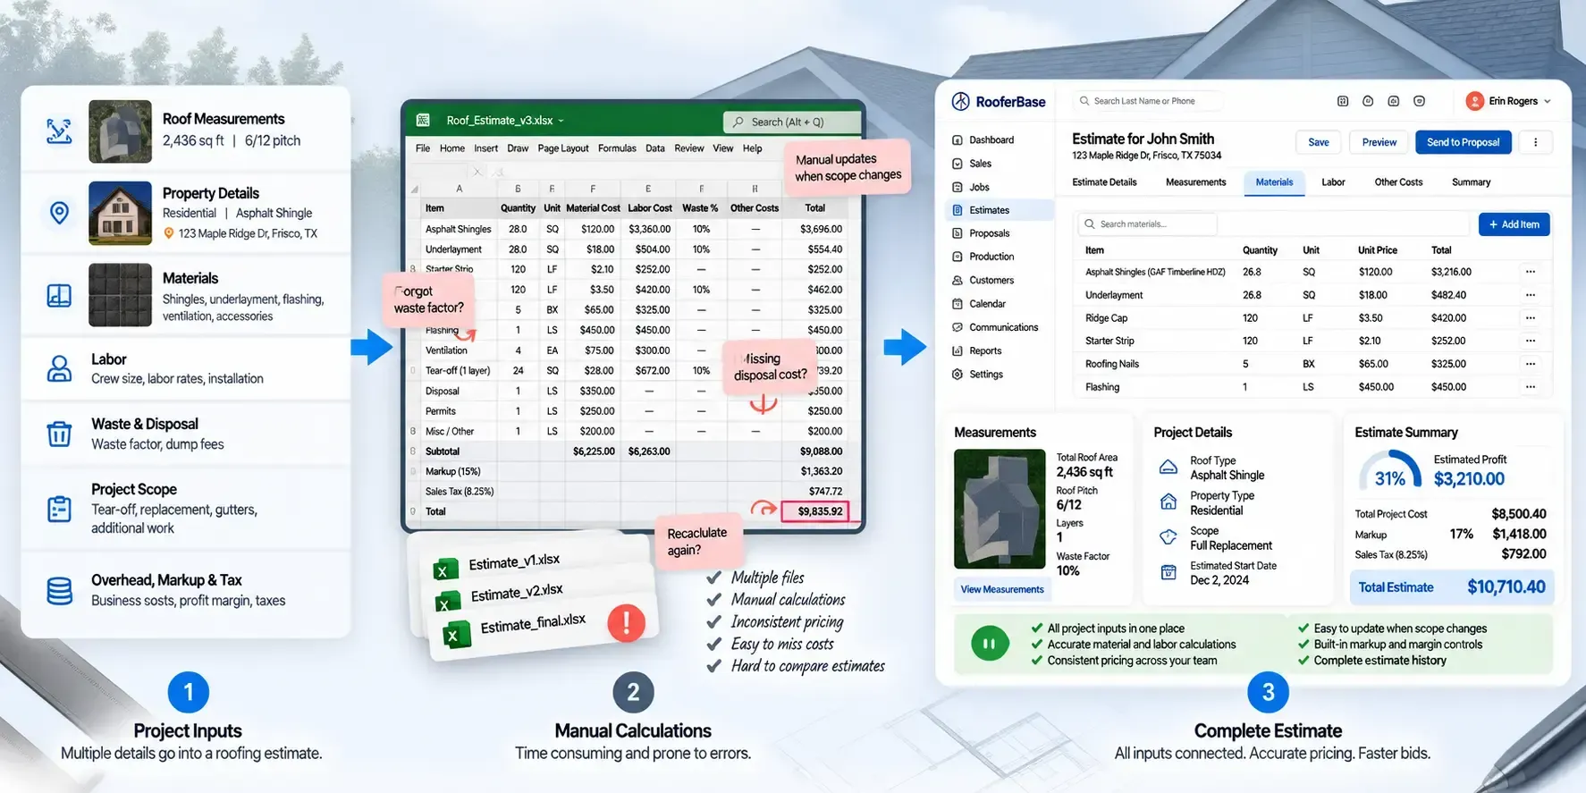Open row options for Ridge Cap

pyautogui.click(x=1530, y=318)
